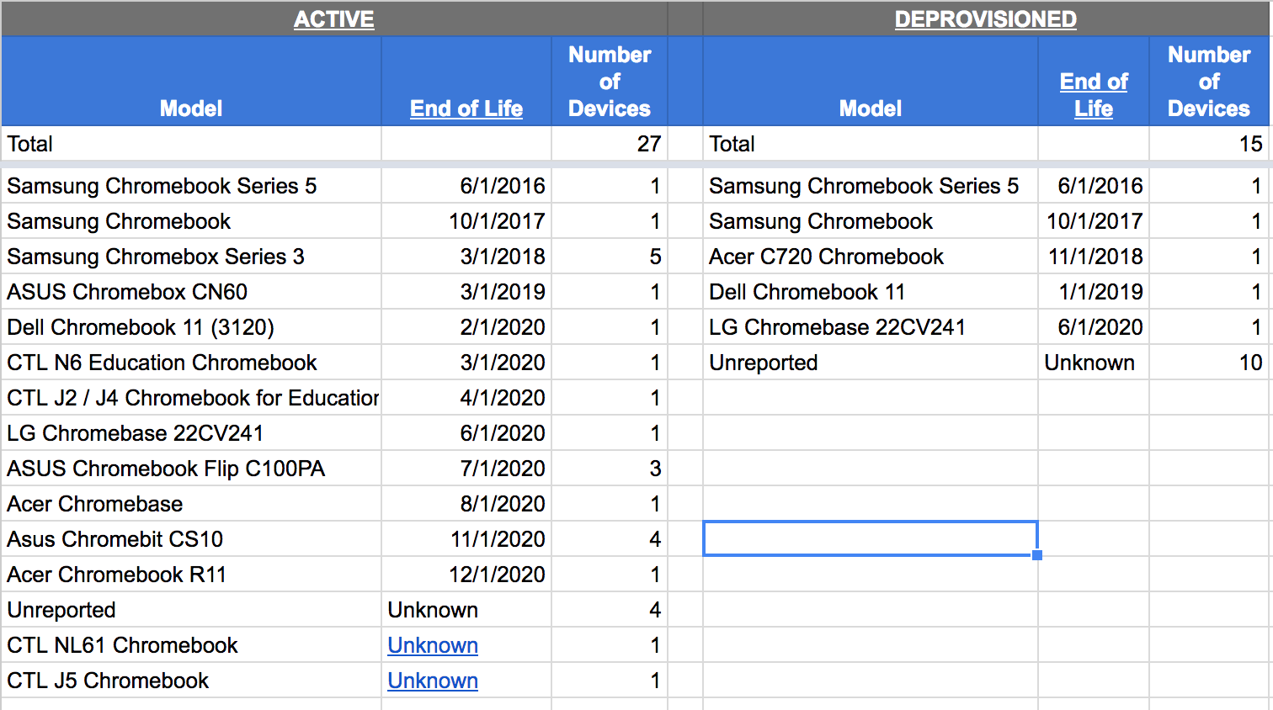
Task: Select the Deprovisioned Total cell showing 15
Action: (1209, 144)
